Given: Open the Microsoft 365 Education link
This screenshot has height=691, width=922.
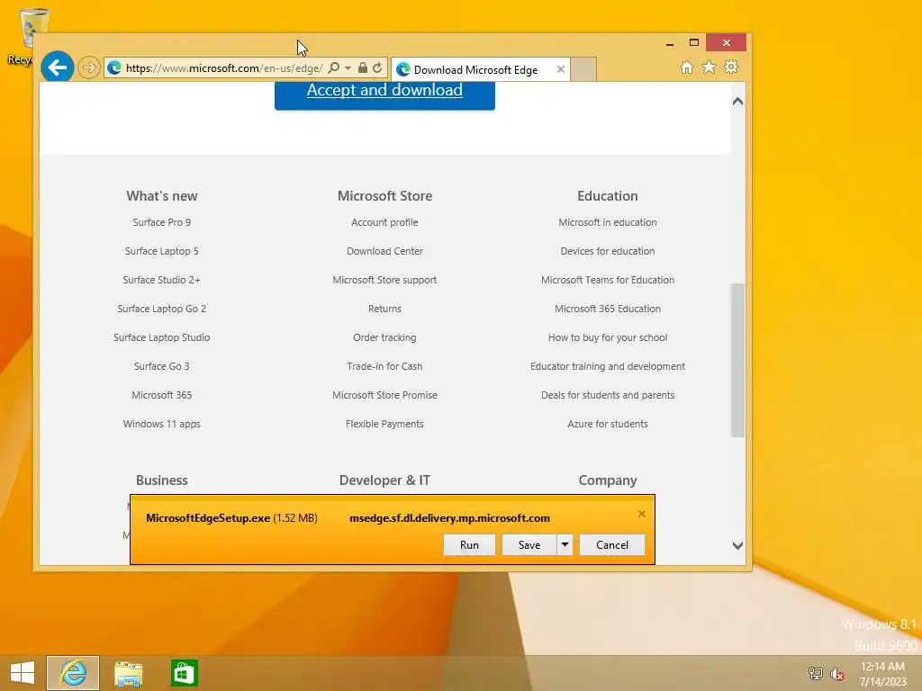Looking at the screenshot, I should [x=608, y=309].
